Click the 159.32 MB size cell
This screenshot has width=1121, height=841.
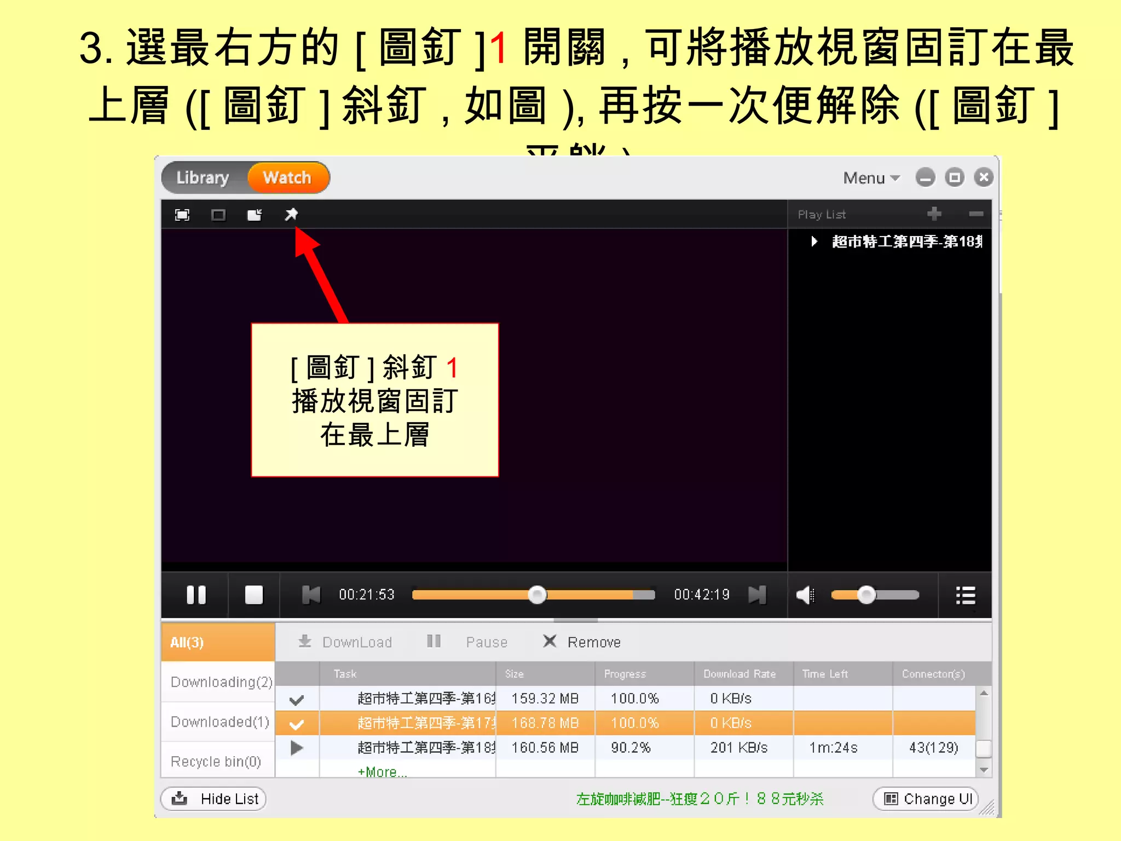545,699
